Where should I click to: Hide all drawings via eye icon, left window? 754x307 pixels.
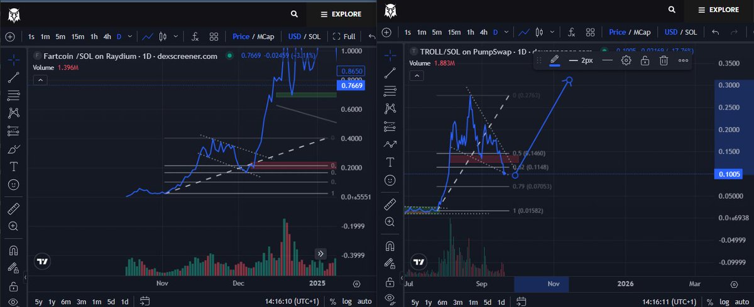(x=13, y=303)
